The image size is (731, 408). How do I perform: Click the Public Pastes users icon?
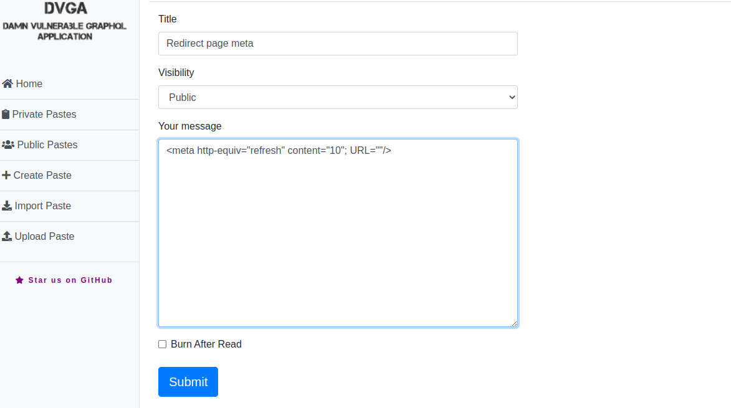point(8,145)
